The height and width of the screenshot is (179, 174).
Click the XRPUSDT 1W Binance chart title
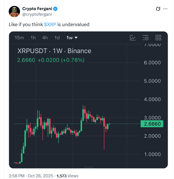click(54, 51)
